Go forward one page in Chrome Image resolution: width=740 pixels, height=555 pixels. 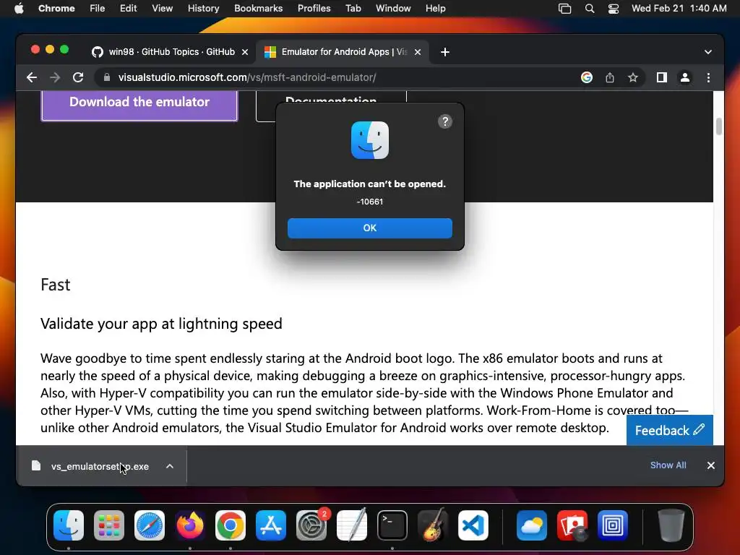tap(55, 77)
